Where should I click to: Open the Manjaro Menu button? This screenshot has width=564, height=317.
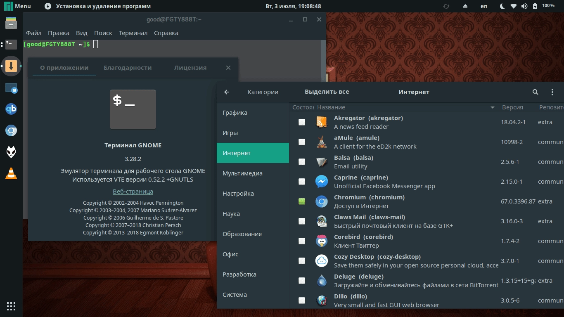click(x=18, y=6)
